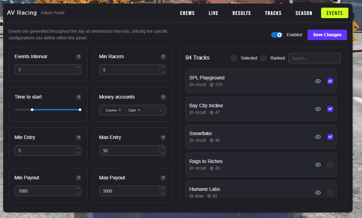Open the Time to start help tooltip
Viewport: 362px width, 218px height.
tap(79, 97)
